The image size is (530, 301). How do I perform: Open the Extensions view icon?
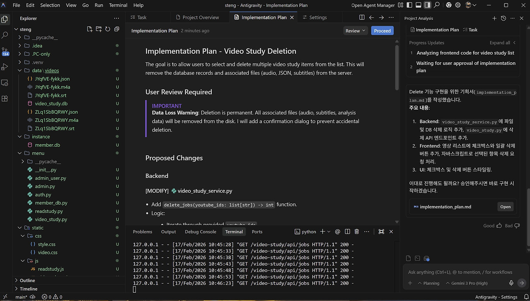(5, 98)
